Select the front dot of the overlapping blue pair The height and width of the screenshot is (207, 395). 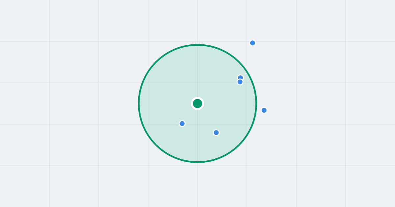click(x=240, y=82)
